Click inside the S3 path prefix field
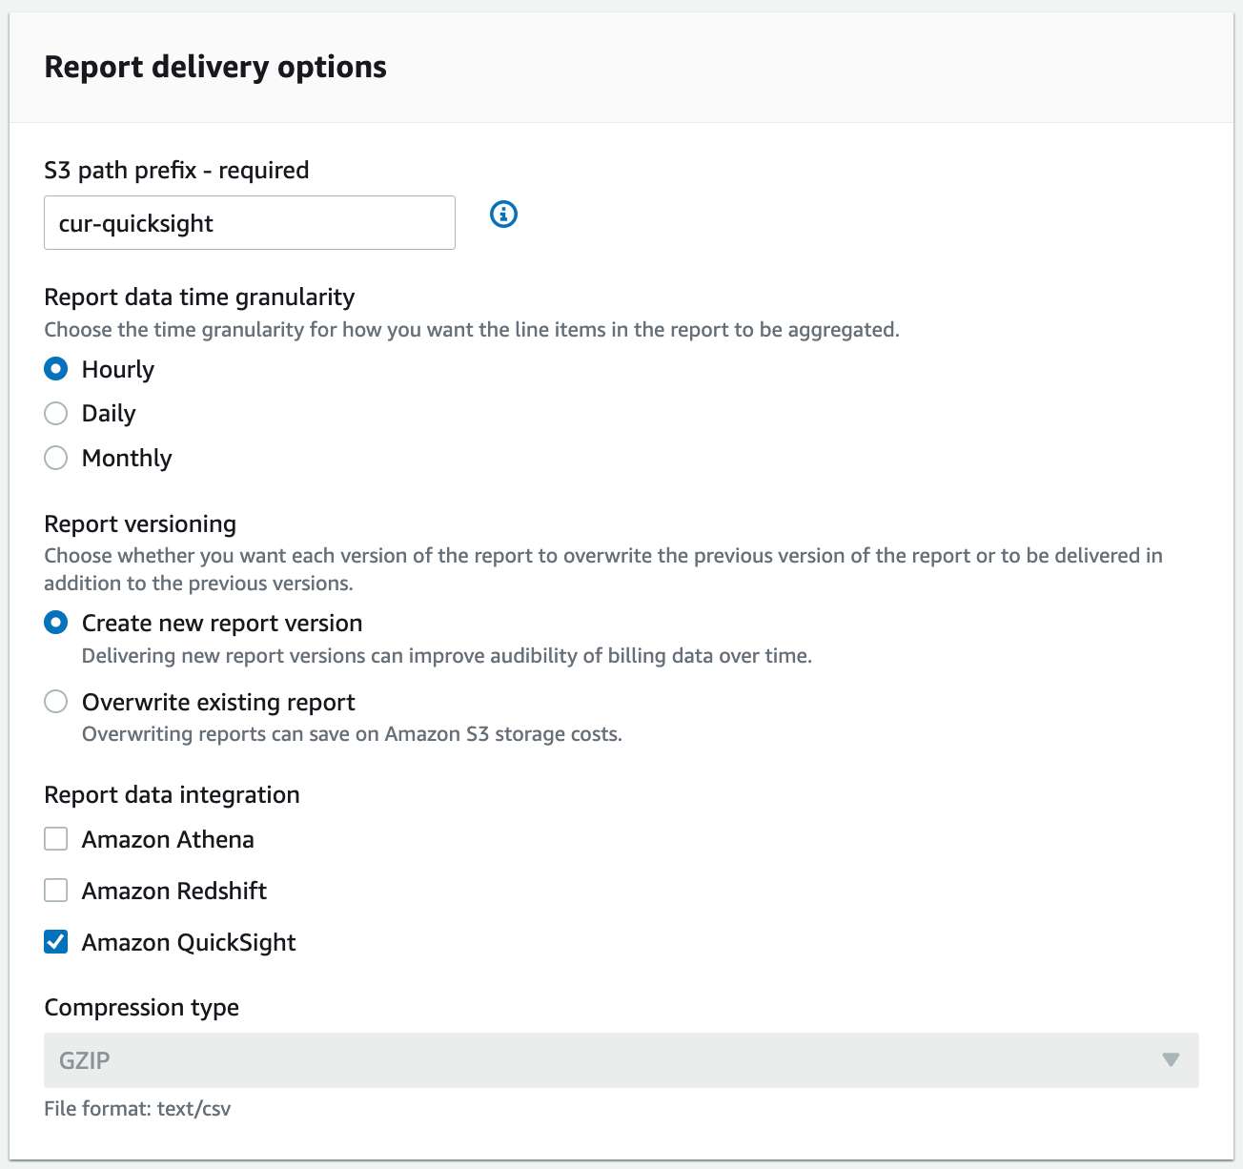The width and height of the screenshot is (1243, 1169). point(248,222)
